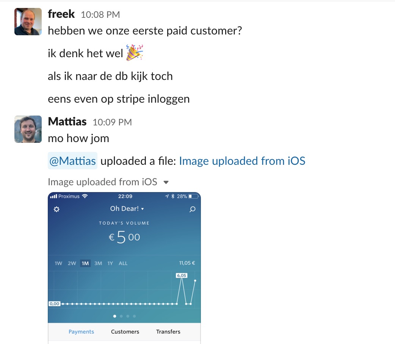The height and width of the screenshot is (344, 395).
Task: Click the battery icon in phone status bar
Action: (193, 196)
